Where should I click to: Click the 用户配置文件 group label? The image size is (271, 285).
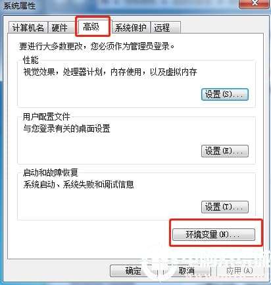[47, 117]
